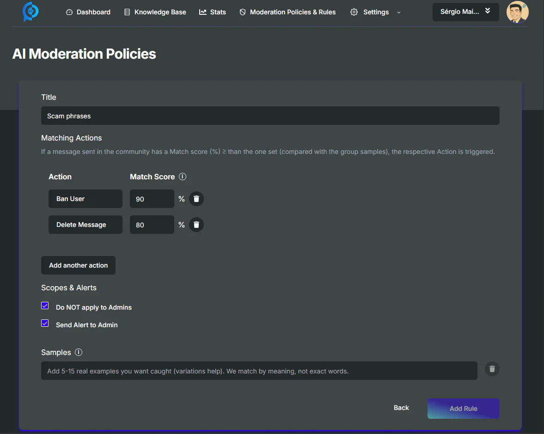This screenshot has height=434, width=544.
Task: Uncheck Do NOT apply to Admins
Action: (45, 306)
